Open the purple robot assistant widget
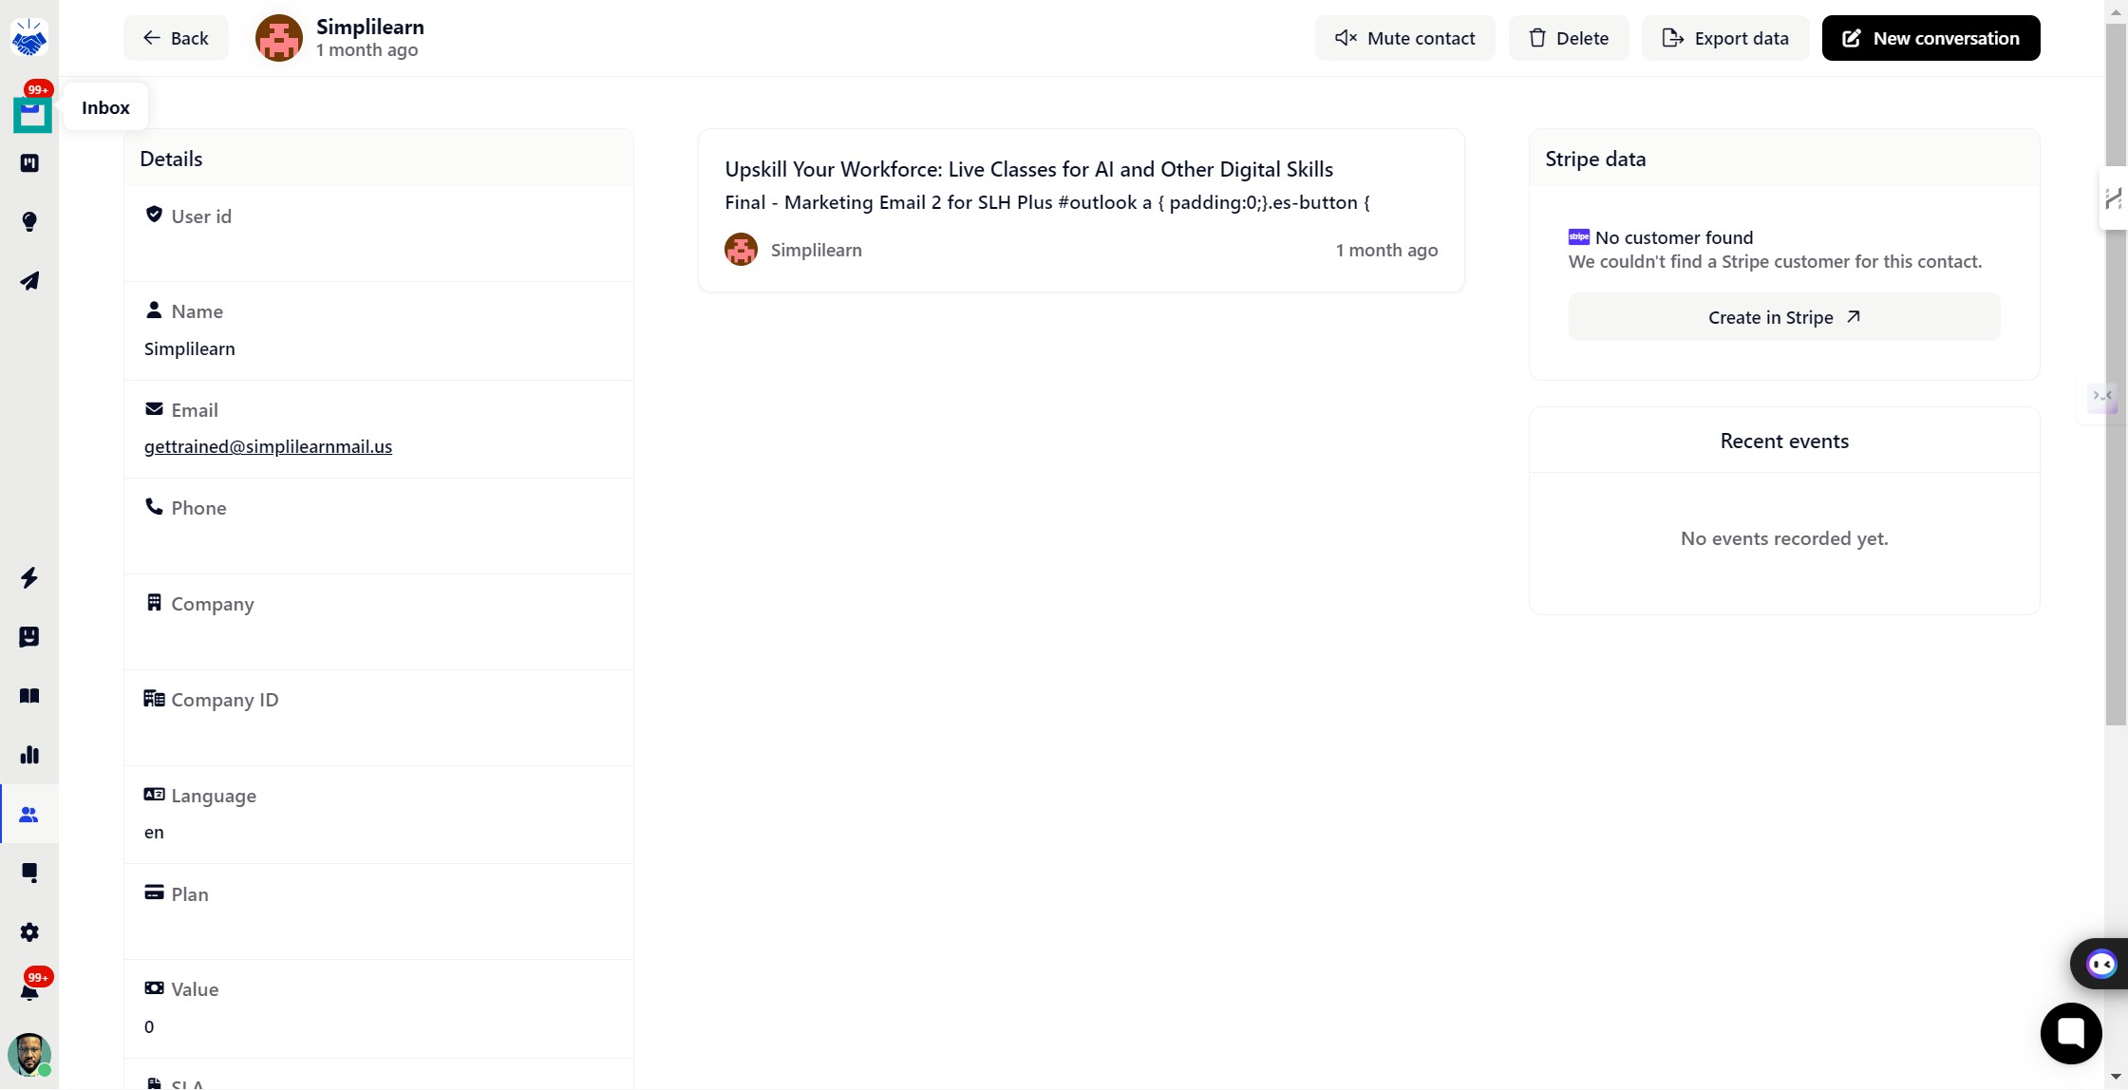The image size is (2128, 1090). coord(2100,965)
